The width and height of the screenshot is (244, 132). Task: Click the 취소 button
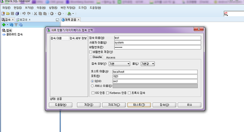(189, 105)
